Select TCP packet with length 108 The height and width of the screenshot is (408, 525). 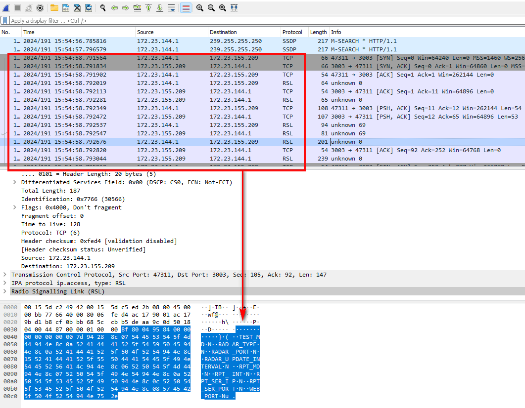click(x=262, y=108)
